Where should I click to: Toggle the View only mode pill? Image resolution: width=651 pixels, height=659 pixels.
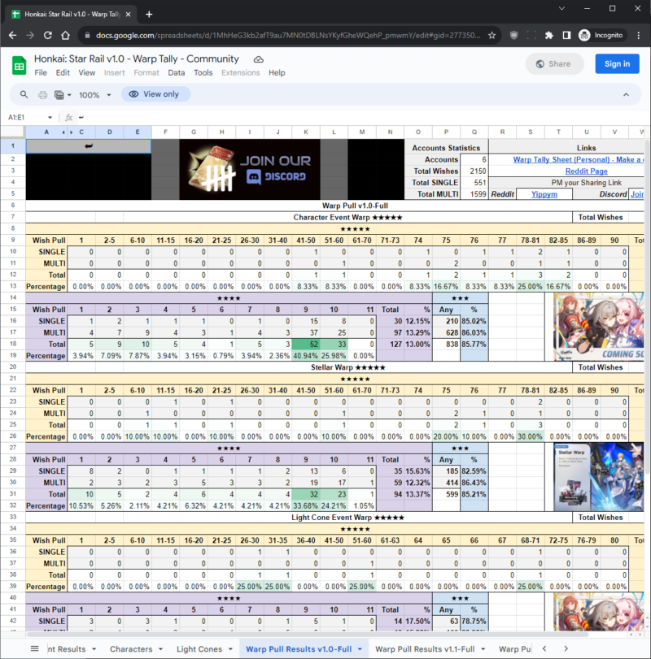click(x=155, y=94)
